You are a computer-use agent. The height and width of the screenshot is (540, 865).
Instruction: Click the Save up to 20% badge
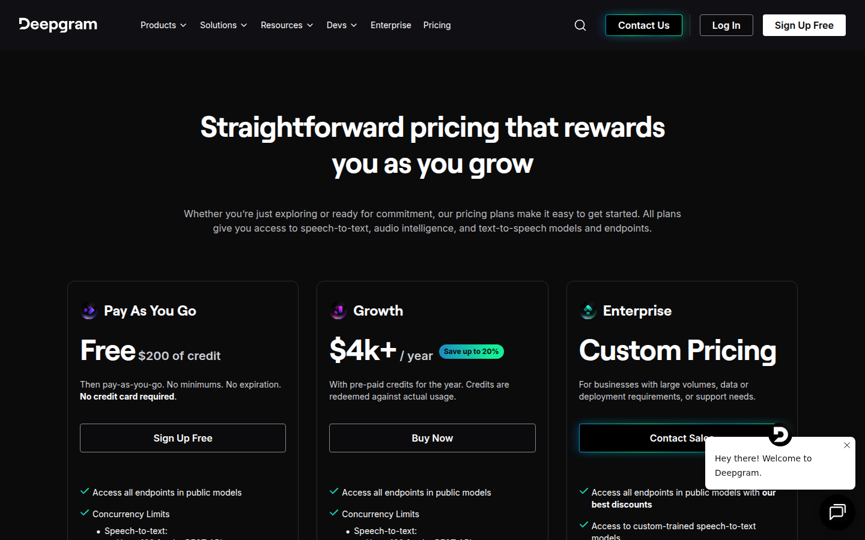point(472,352)
